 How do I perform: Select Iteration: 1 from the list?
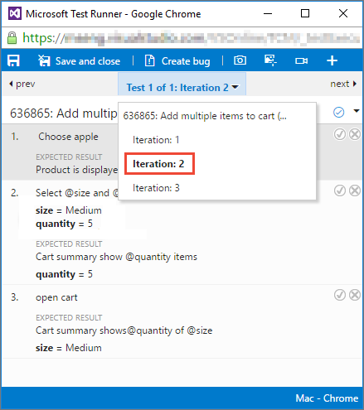click(156, 140)
